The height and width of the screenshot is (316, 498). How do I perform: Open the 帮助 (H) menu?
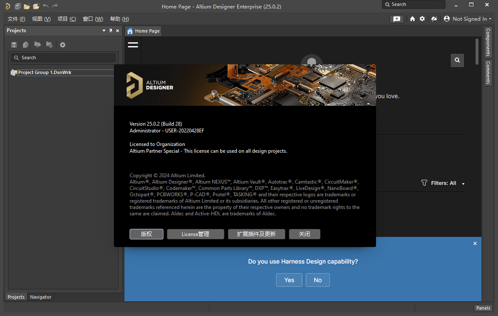(x=119, y=19)
